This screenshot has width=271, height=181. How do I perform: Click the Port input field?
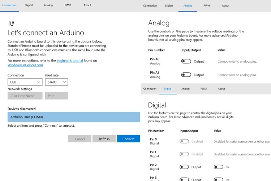56,96
